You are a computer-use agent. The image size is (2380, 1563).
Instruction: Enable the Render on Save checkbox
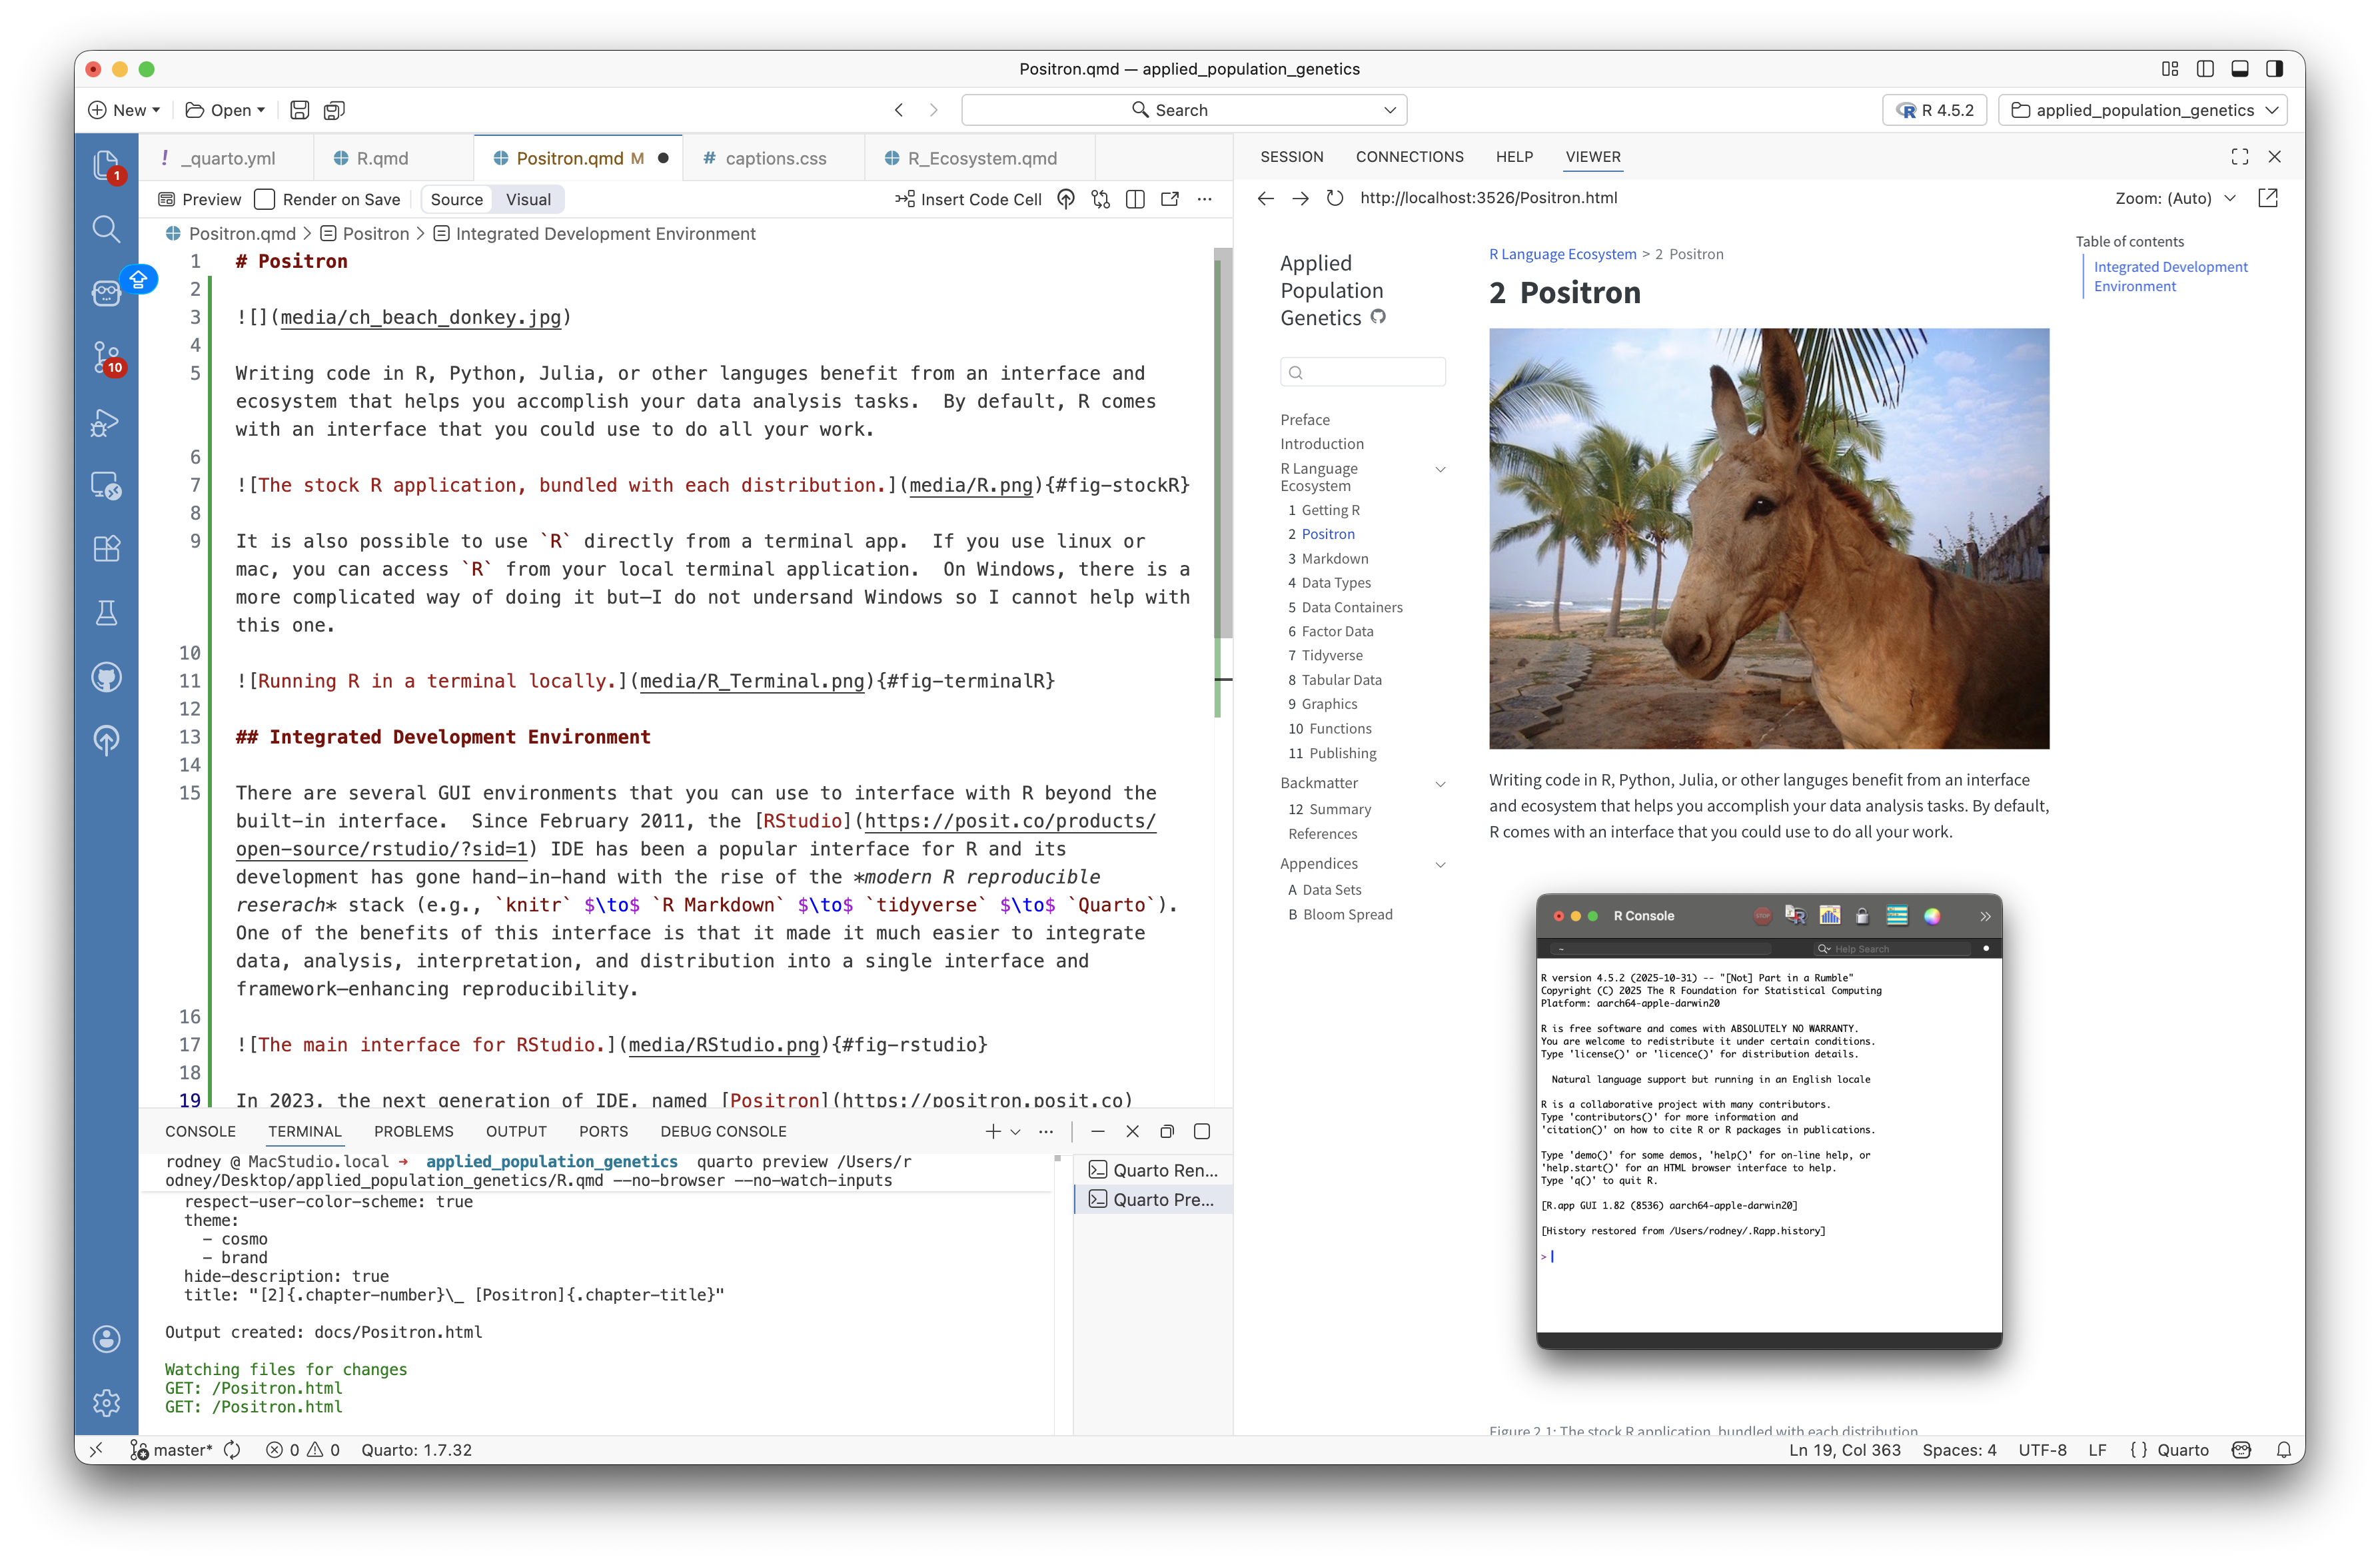click(x=265, y=199)
